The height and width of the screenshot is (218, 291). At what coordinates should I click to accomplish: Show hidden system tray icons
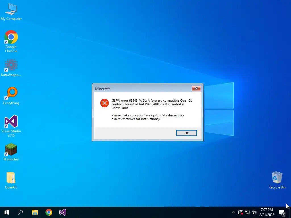pos(234,212)
